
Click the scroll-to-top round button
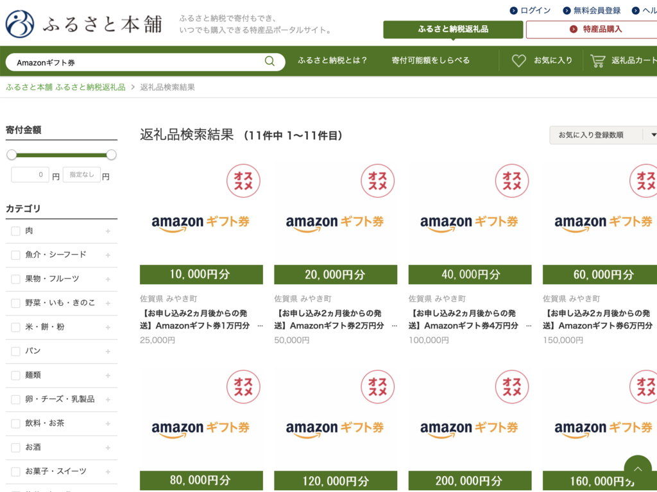pyautogui.click(x=638, y=469)
